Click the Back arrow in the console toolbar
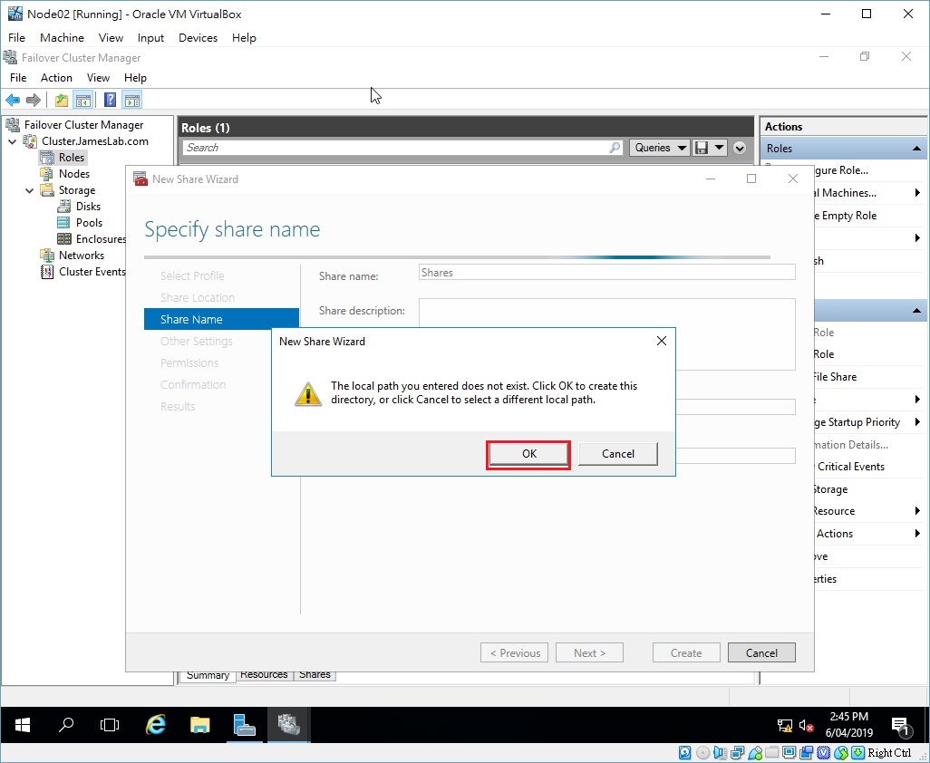930x763 pixels. (13, 100)
